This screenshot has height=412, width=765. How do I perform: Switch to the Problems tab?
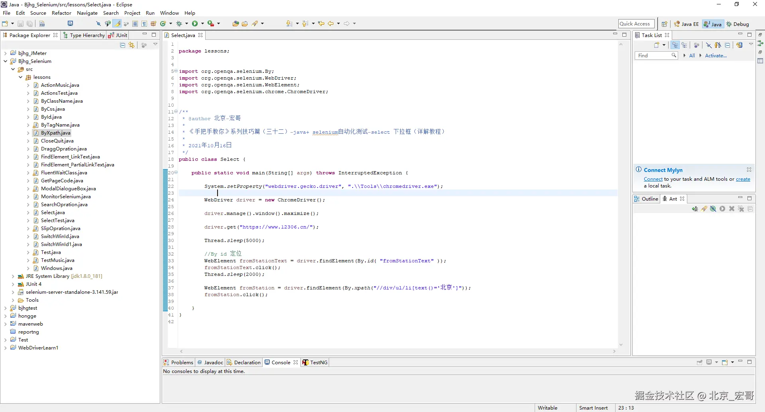tap(178, 362)
